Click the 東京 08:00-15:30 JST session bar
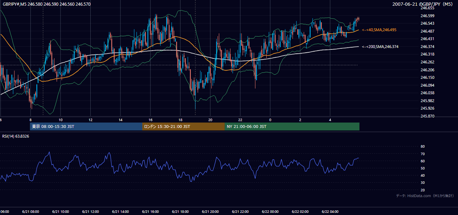Viewport: 458px width, 215px height. pos(86,126)
